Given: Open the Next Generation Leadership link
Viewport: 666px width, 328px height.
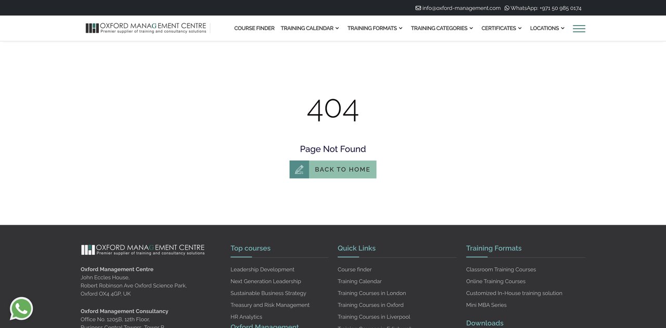Looking at the screenshot, I should tap(266, 281).
